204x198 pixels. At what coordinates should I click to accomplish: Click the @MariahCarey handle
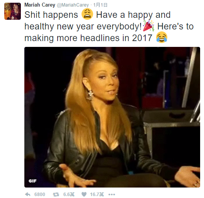point(73,5)
